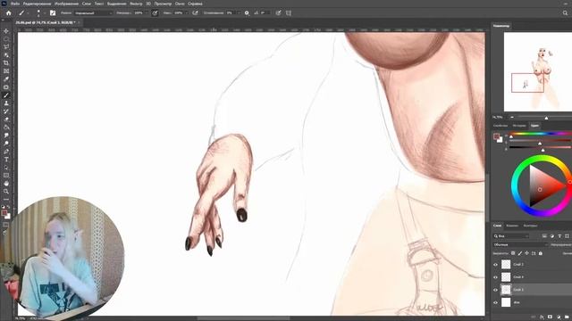Open the smoothing value dropdown arrow

[x=239, y=12]
